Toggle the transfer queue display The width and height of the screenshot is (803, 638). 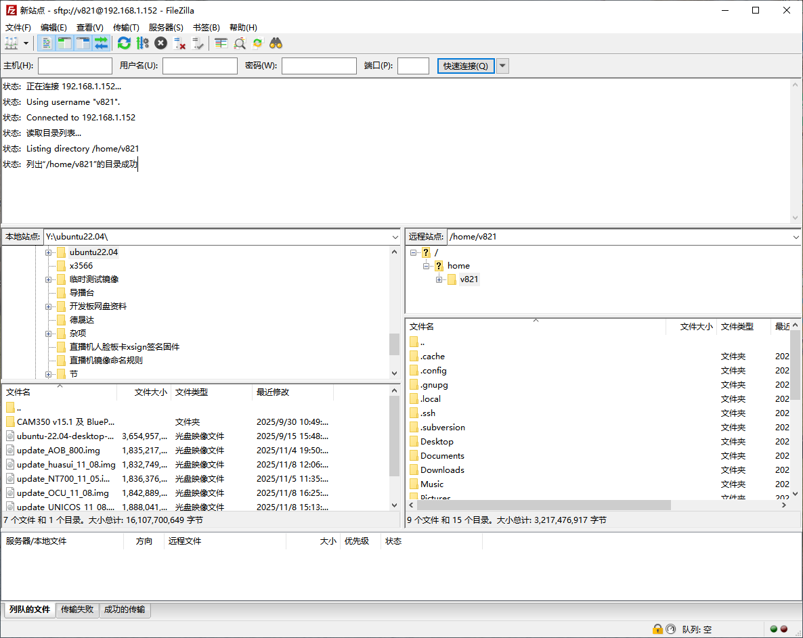pos(102,43)
